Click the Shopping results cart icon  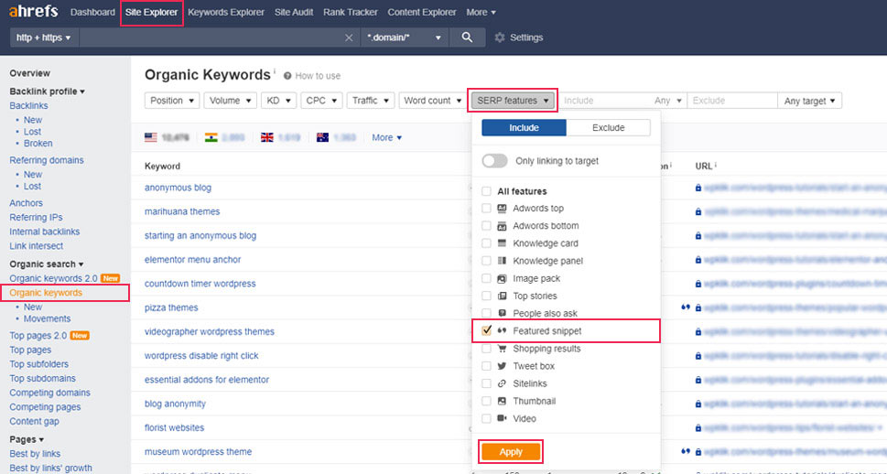coord(502,349)
